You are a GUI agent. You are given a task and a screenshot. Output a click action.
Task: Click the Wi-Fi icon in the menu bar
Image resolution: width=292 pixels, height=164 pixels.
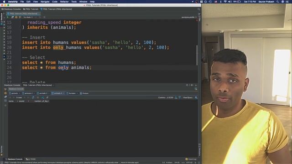tap(225, 2)
